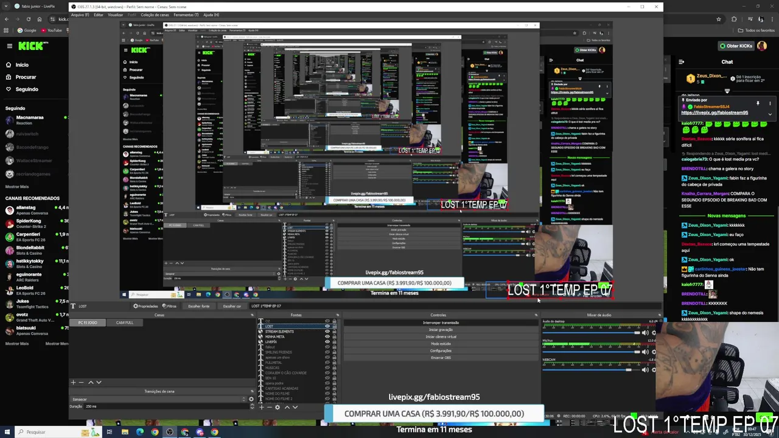Select the MINHA META source row
The image size is (779, 438).
(x=298, y=336)
